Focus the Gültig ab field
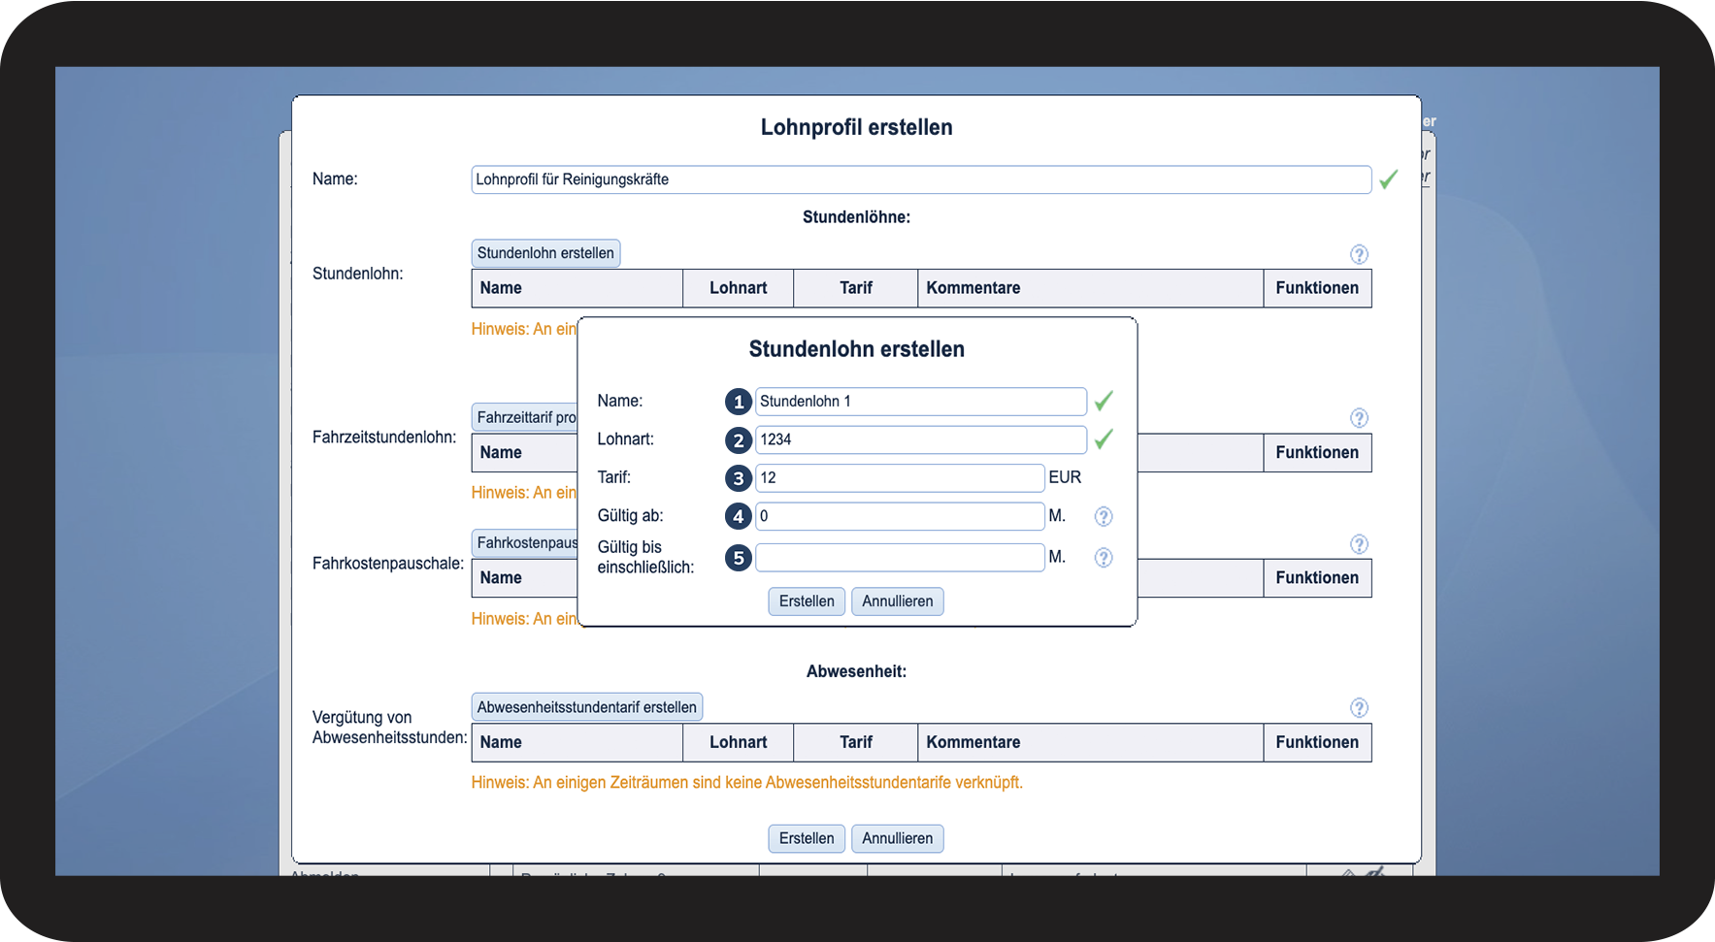Viewport: 1715px width, 942px height. click(x=900, y=516)
